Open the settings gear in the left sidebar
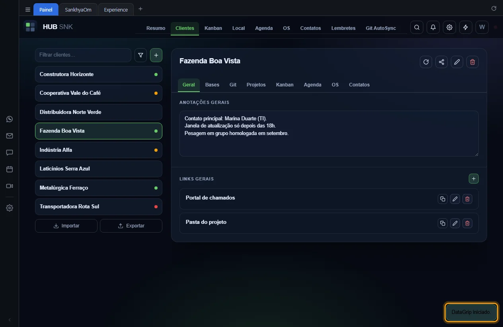Viewport: 503px width, 327px height. tap(10, 208)
